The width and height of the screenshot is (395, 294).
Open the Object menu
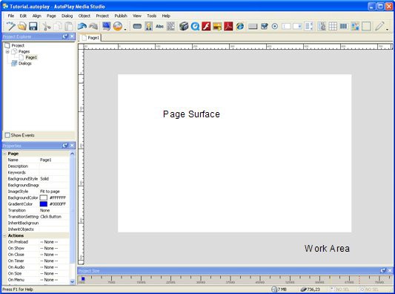point(84,16)
